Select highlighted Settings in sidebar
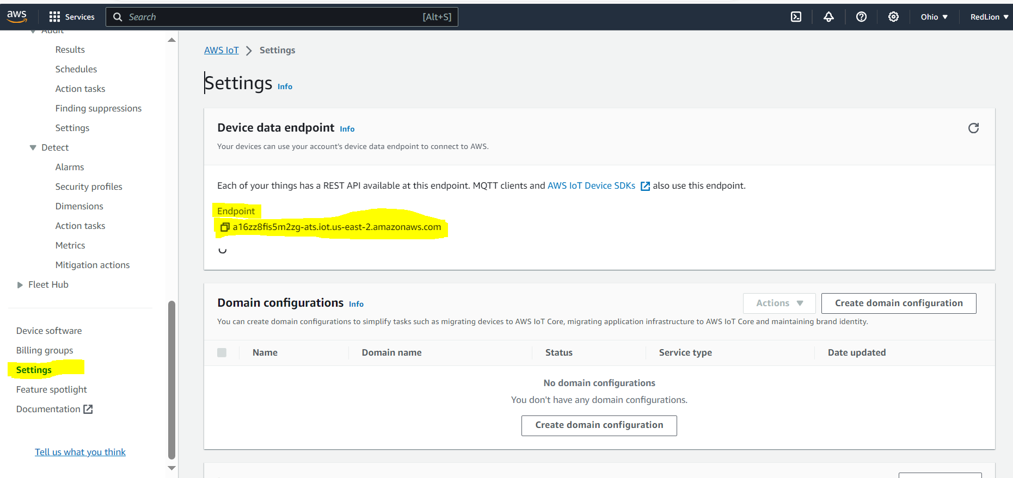The height and width of the screenshot is (478, 1013). coord(34,370)
